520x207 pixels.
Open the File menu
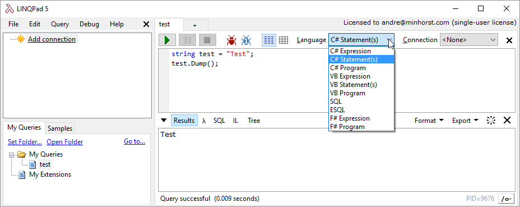point(13,24)
